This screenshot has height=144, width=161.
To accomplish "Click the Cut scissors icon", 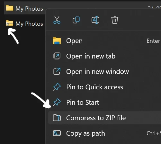I will click(x=57, y=20).
